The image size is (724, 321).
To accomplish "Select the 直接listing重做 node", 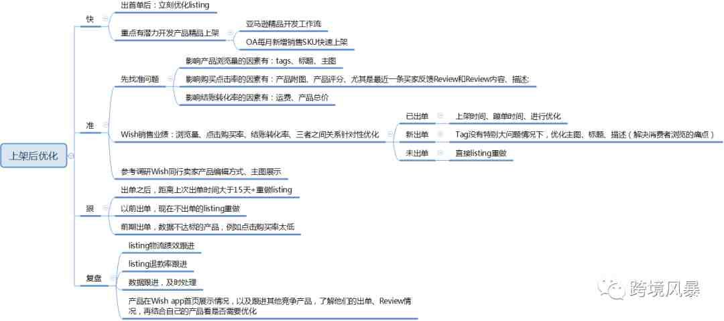I will [x=483, y=153].
